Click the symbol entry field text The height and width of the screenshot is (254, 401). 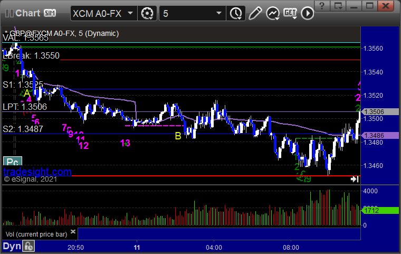tap(97, 13)
